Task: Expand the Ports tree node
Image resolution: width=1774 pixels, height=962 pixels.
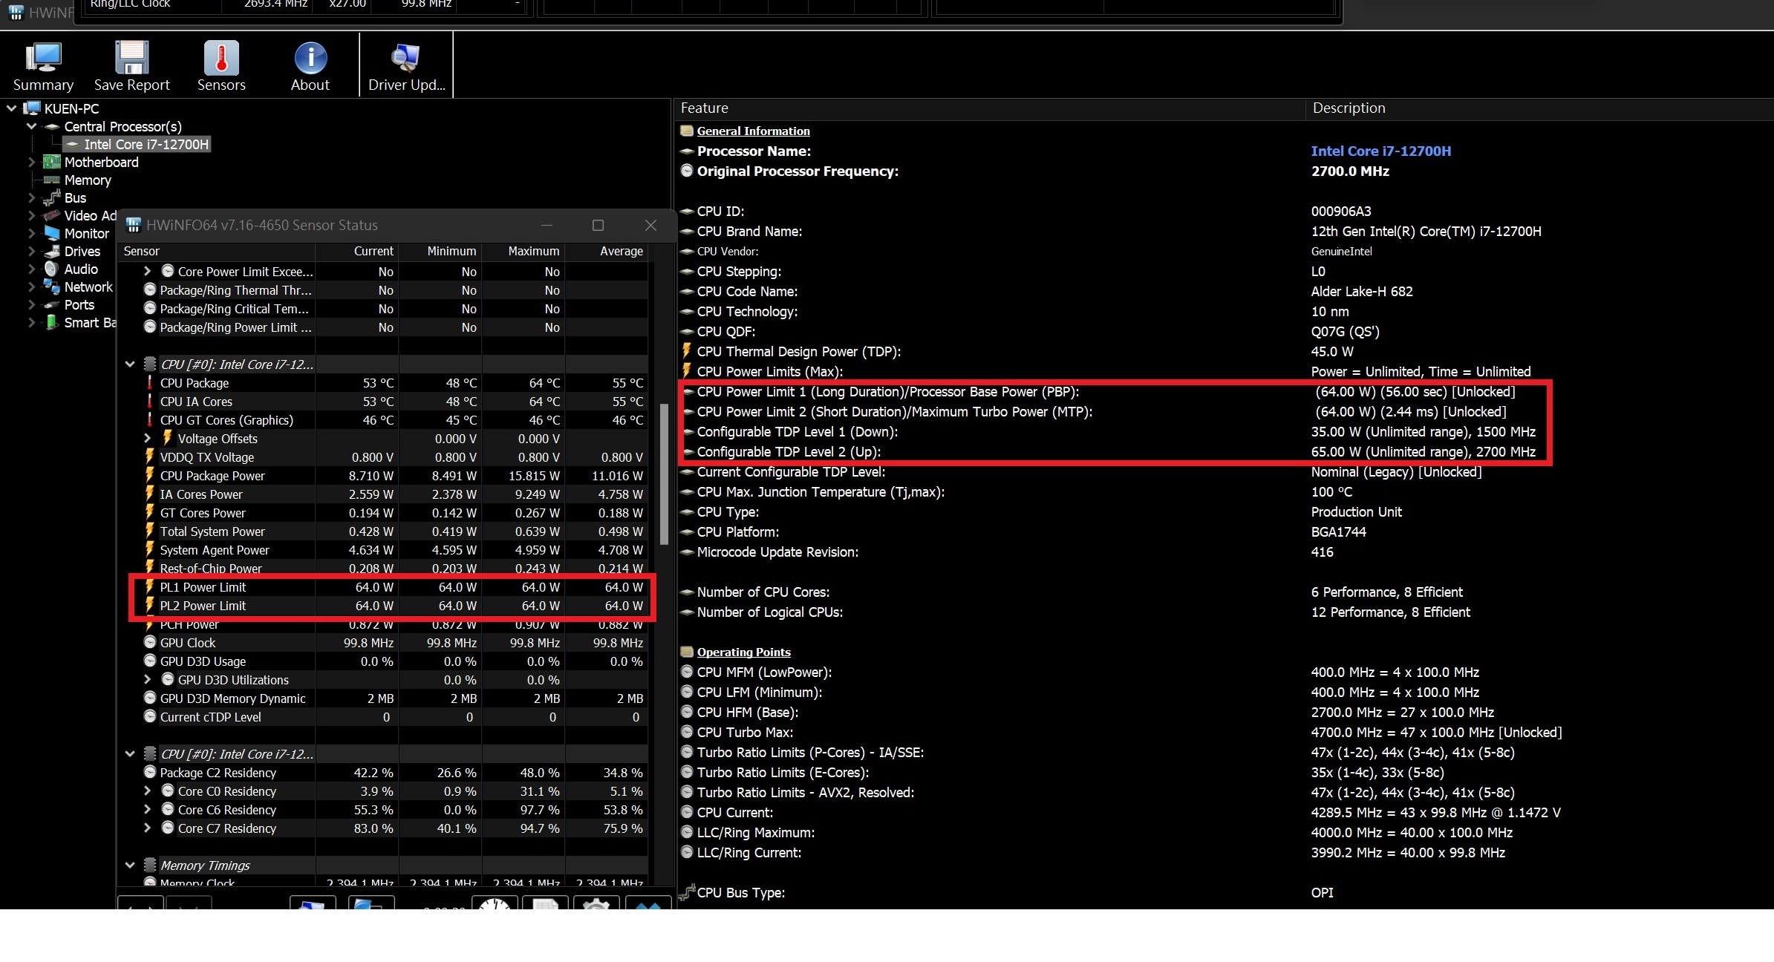Action: [31, 304]
